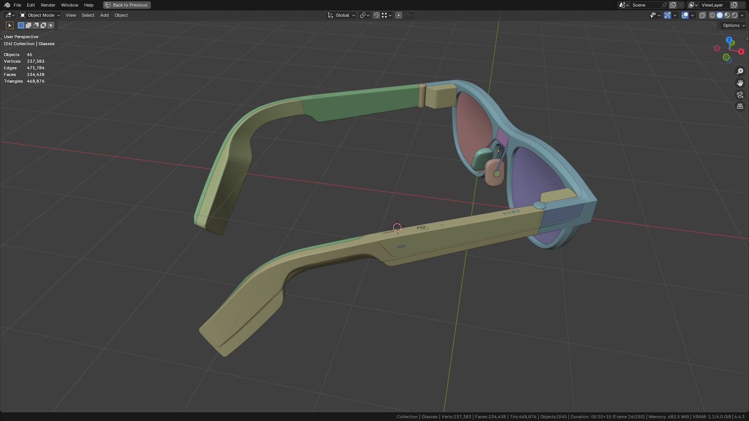
Task: Switch perspective/orthographic grid icon
Action: coord(740,106)
